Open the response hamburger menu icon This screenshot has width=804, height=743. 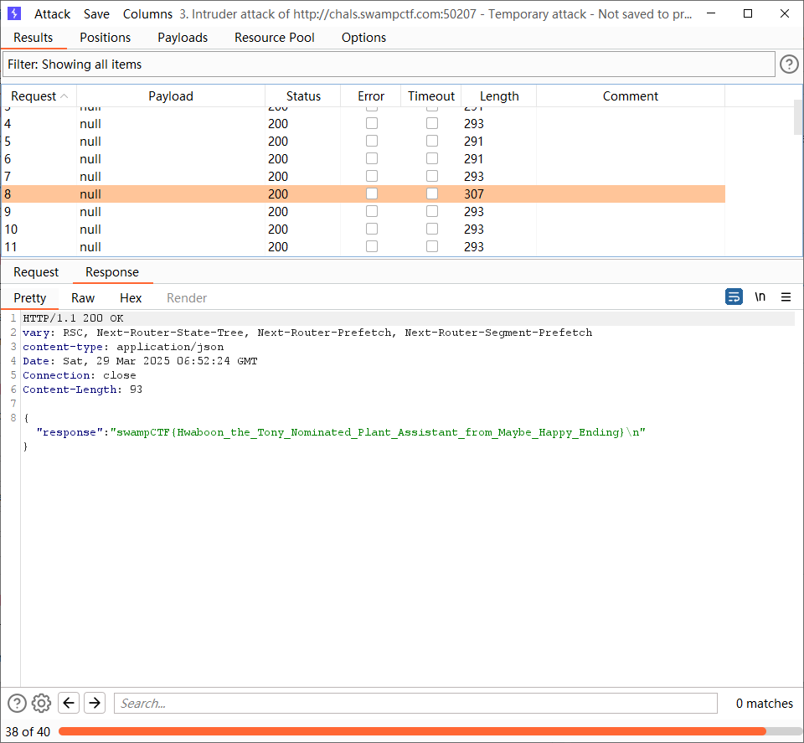786,297
